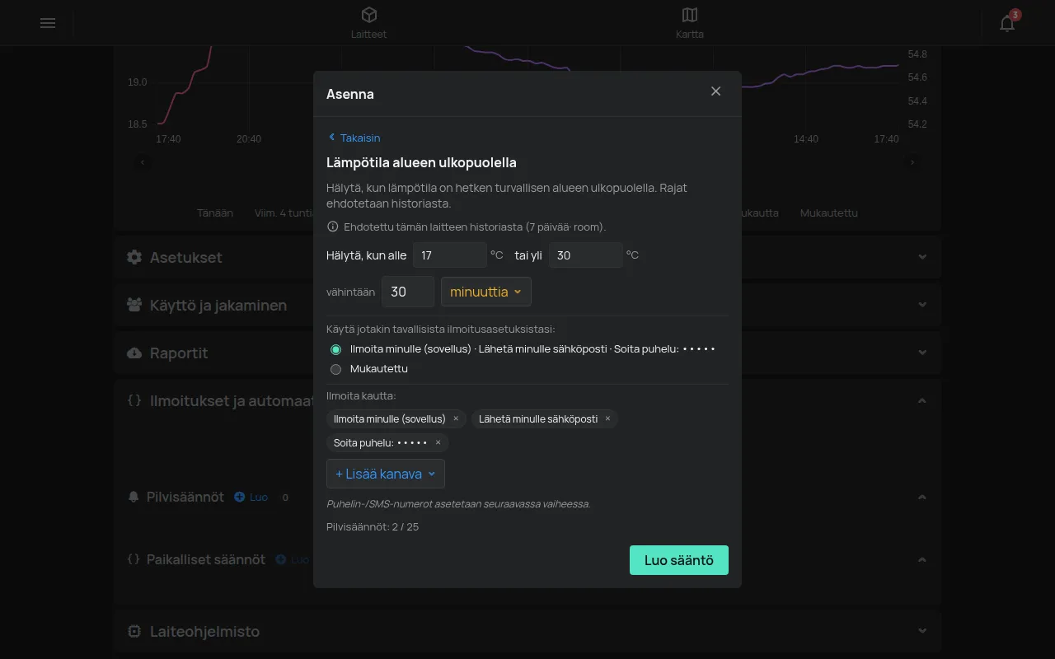1055x659 pixels.
Task: Create a cloud rule via Luo link
Action: pos(251,497)
